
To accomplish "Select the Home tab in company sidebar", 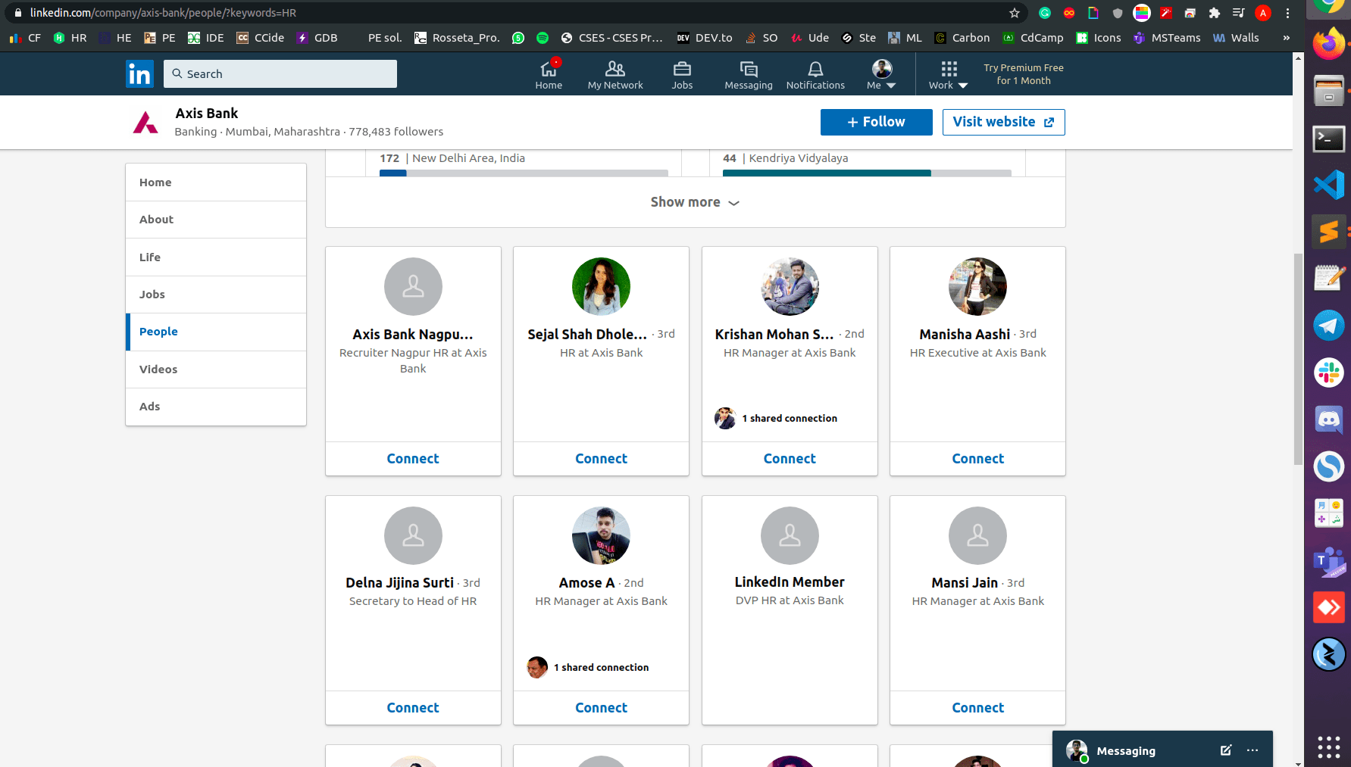I will point(216,182).
